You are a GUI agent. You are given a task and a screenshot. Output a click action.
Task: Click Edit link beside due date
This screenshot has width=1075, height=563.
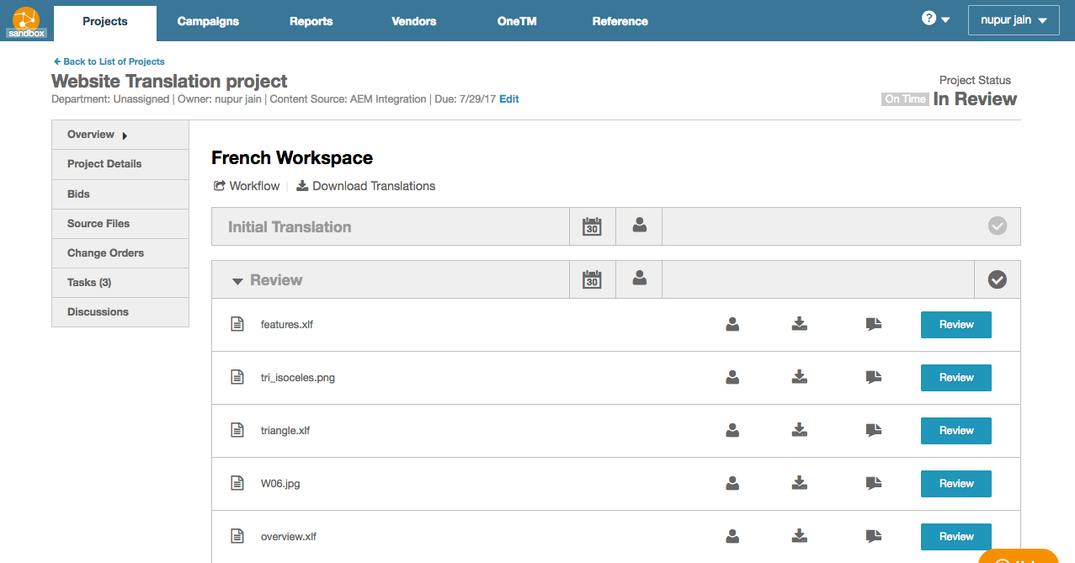508,99
